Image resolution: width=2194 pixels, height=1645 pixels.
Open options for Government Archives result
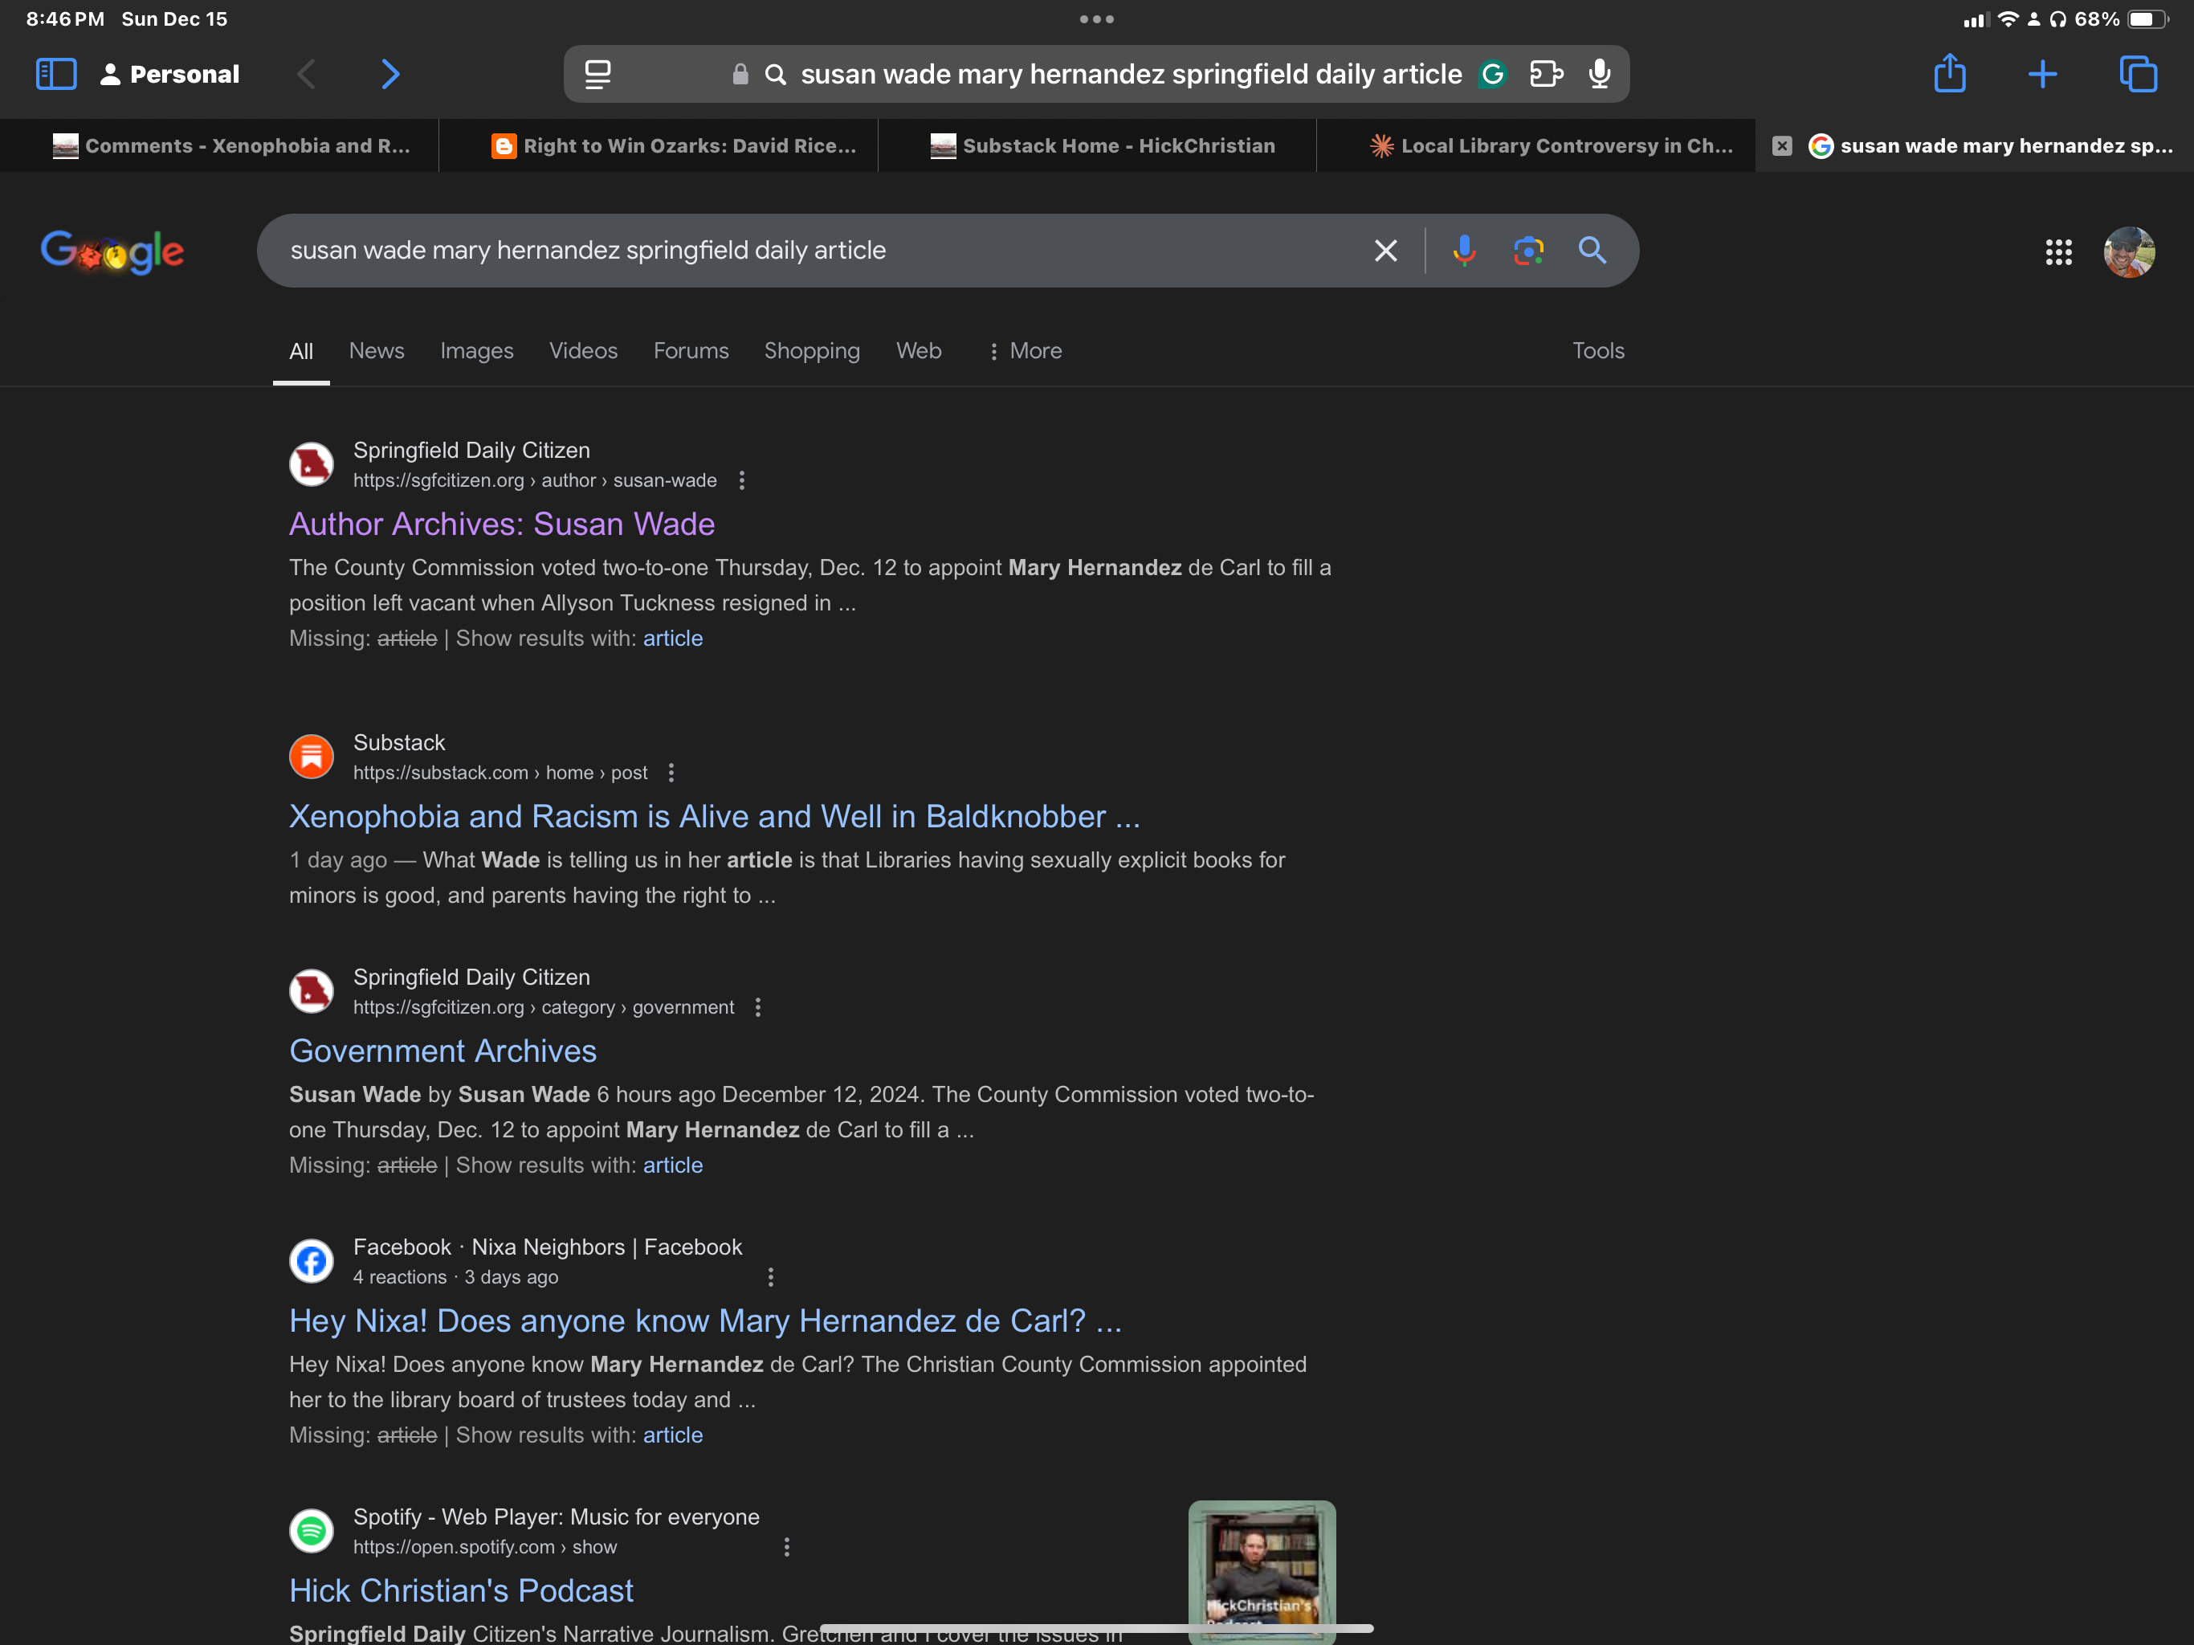tap(758, 1008)
